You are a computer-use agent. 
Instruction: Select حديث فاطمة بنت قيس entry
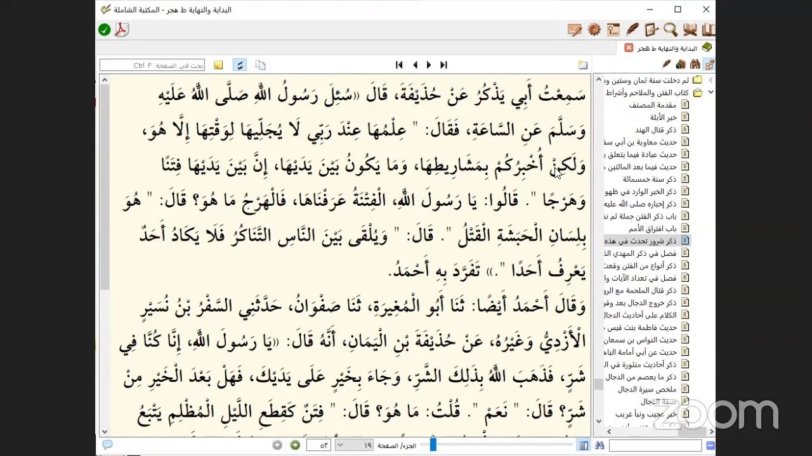coord(641,327)
